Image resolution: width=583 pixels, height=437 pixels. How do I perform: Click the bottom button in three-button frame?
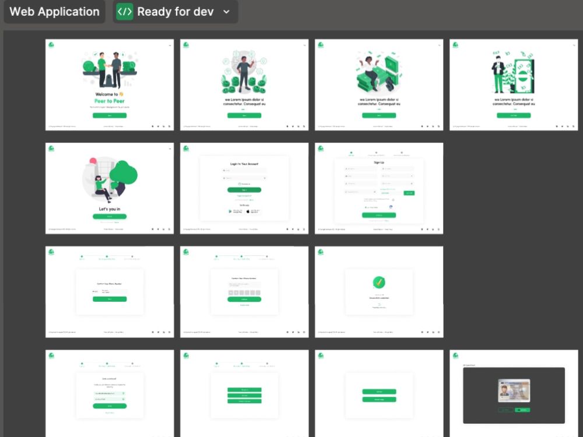tap(244, 401)
